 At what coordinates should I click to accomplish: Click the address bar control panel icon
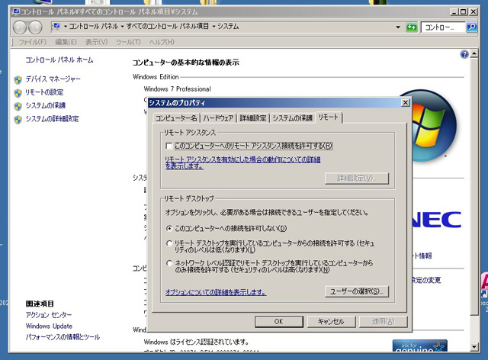56,27
